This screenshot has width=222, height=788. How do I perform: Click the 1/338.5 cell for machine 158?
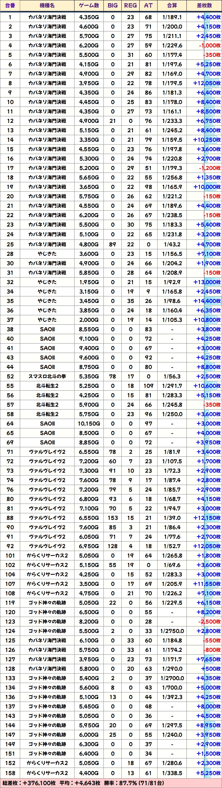172,773
